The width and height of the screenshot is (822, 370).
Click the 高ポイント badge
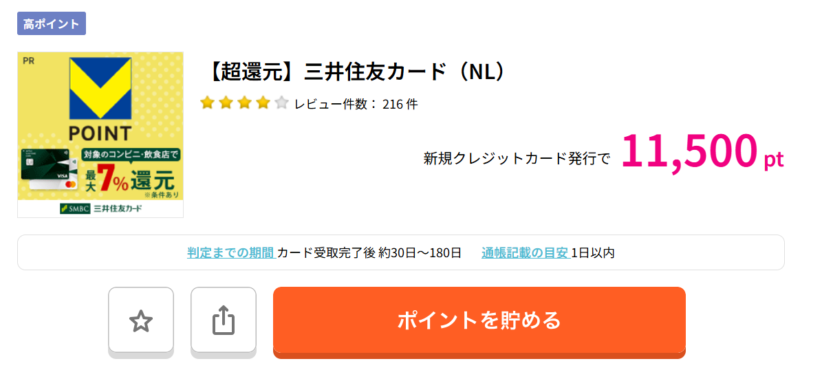pyautogui.click(x=52, y=23)
